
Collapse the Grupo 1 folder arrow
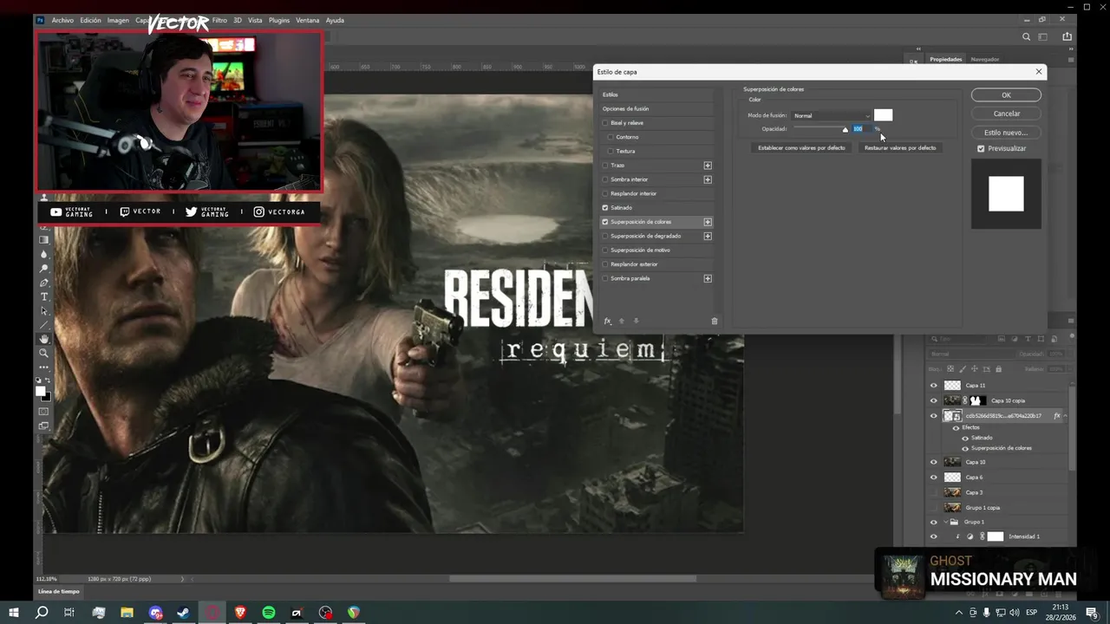pyautogui.click(x=945, y=522)
